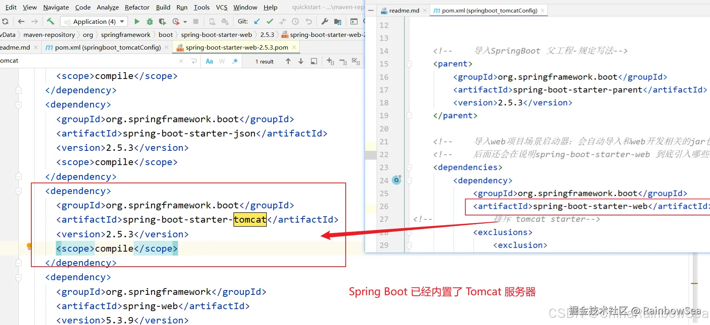Add selection for next occurrence icon
Image resolution: width=710 pixels, height=325 pixels.
tap(331, 61)
